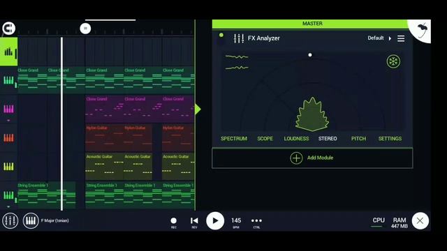Click the CPU meter

379,222
